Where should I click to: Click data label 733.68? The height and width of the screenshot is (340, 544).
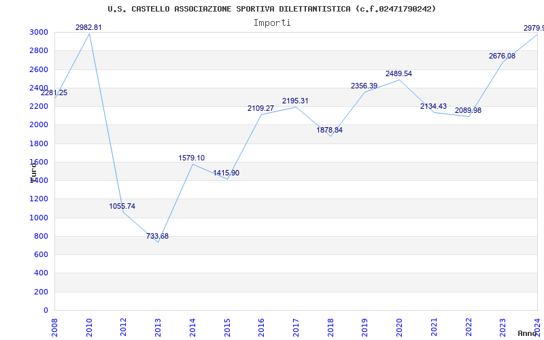pos(158,236)
